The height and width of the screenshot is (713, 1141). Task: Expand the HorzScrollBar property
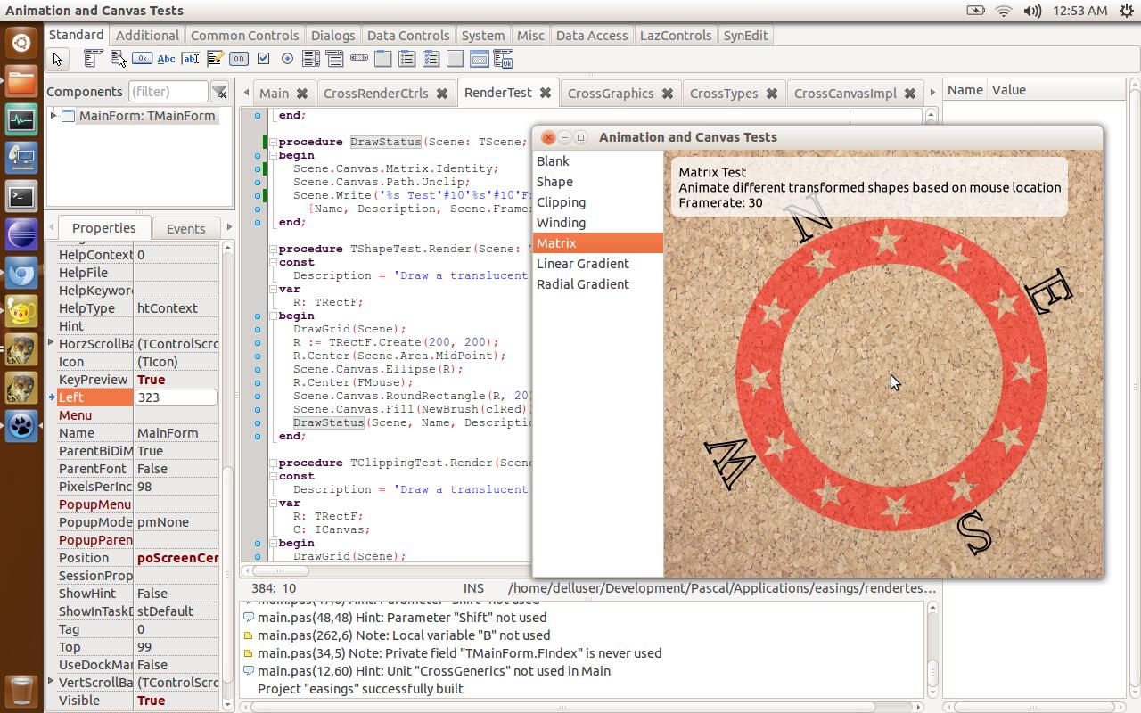[x=52, y=343]
